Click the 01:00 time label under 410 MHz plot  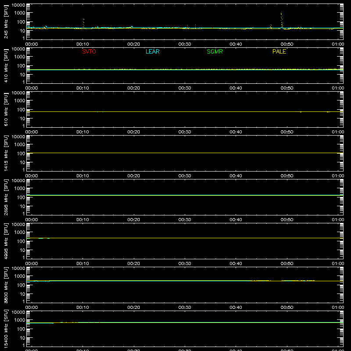[x=338, y=88]
